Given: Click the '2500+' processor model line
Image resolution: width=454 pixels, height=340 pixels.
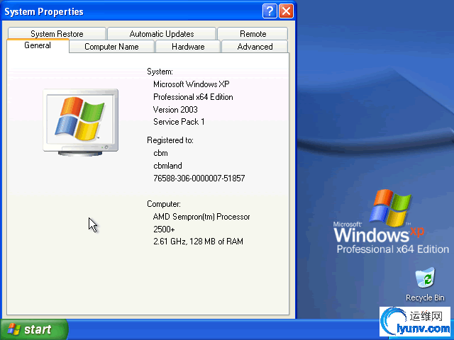Looking at the screenshot, I should point(164,229).
